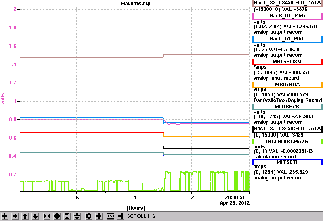Select the blue MITSETI legend entry
323x221 pixels.
[x=287, y=162]
